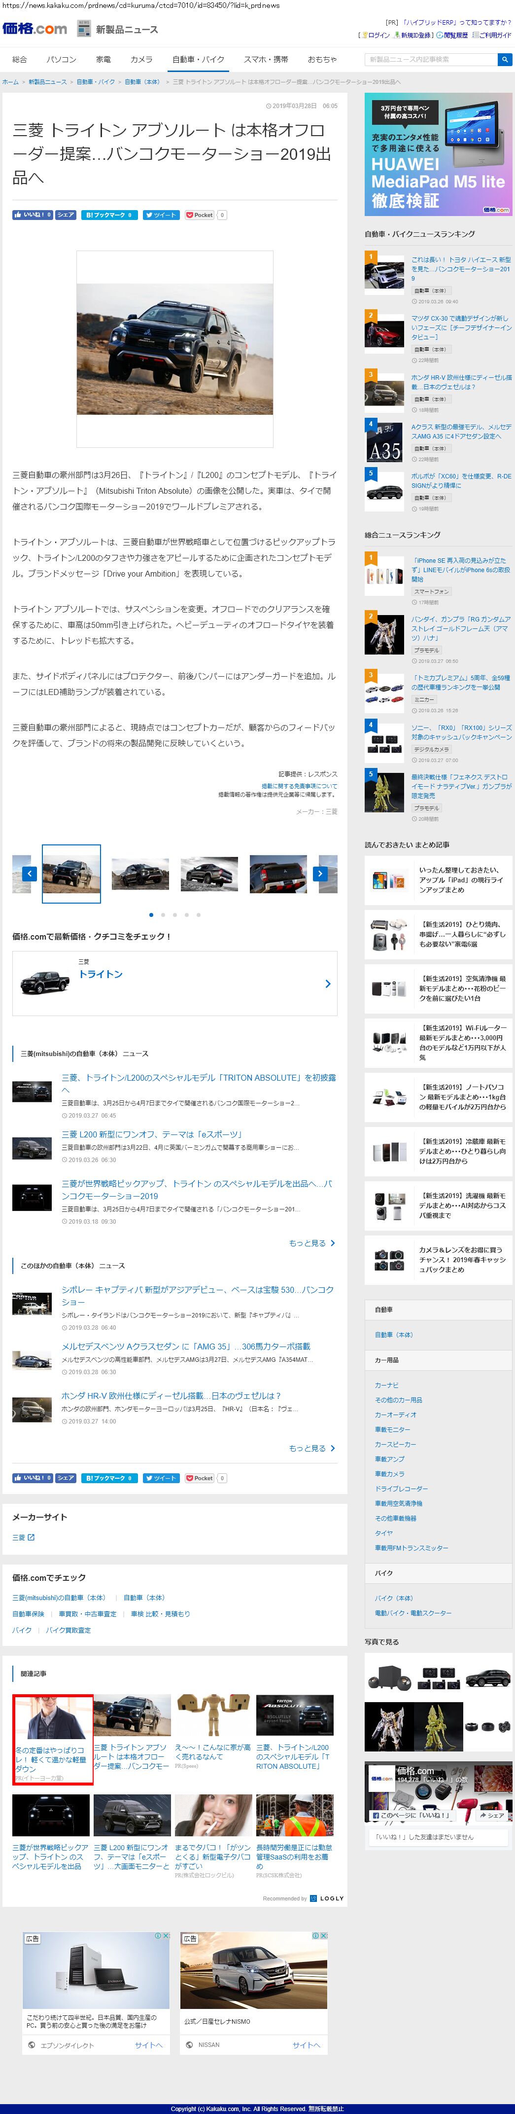Image resolution: width=515 pixels, height=2114 pixels.
Task: Open the main Triton Absolute article photo
Action: point(174,348)
